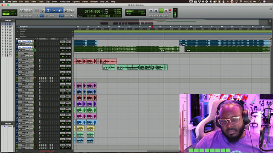Click TPLD 2 volume value field

pyautogui.click(x=63, y=68)
